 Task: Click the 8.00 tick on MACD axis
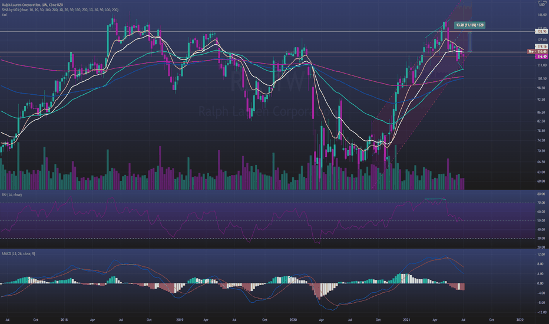pyautogui.click(x=542, y=264)
